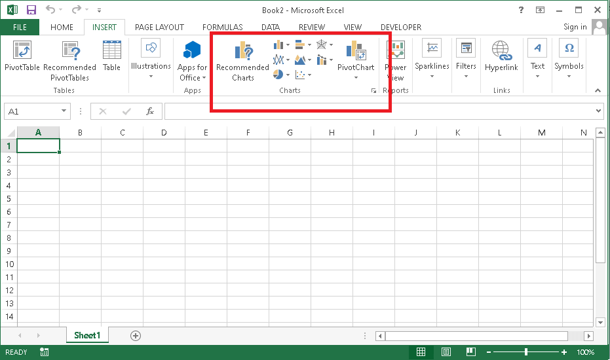Insert a pie chart

[278, 74]
